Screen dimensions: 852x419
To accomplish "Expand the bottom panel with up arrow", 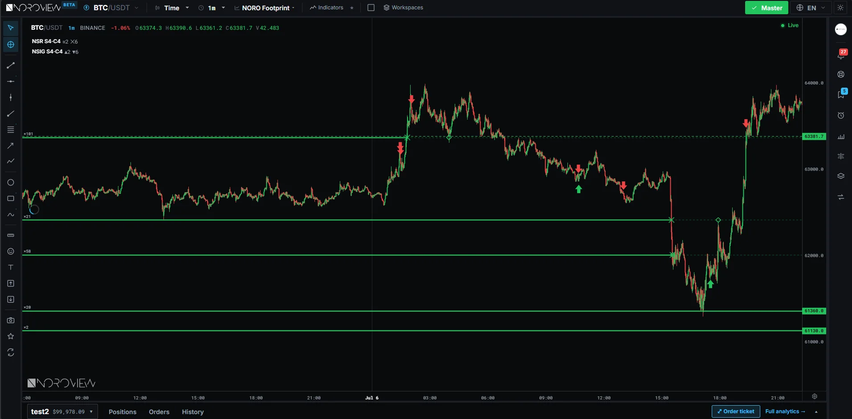I will point(816,412).
